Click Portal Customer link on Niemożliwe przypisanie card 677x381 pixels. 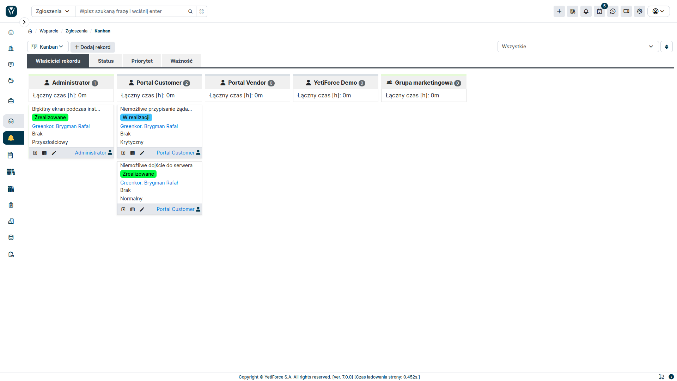176,153
